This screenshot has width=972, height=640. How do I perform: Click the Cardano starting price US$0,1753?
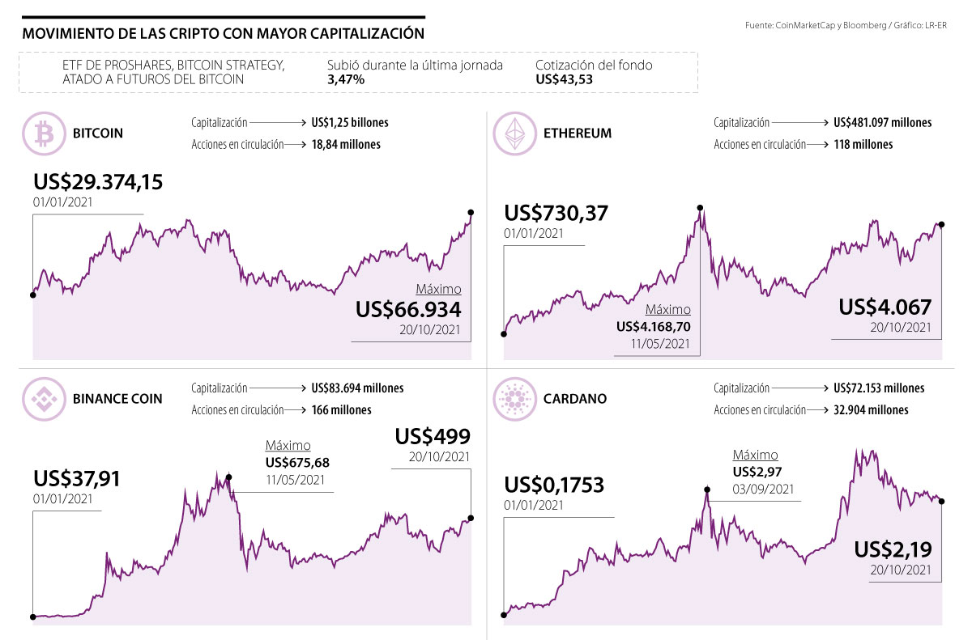pos(556,485)
